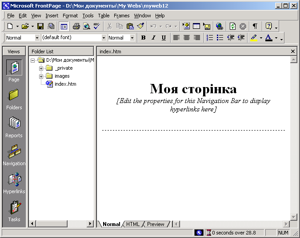Toggle the Folder List button

[64, 26]
